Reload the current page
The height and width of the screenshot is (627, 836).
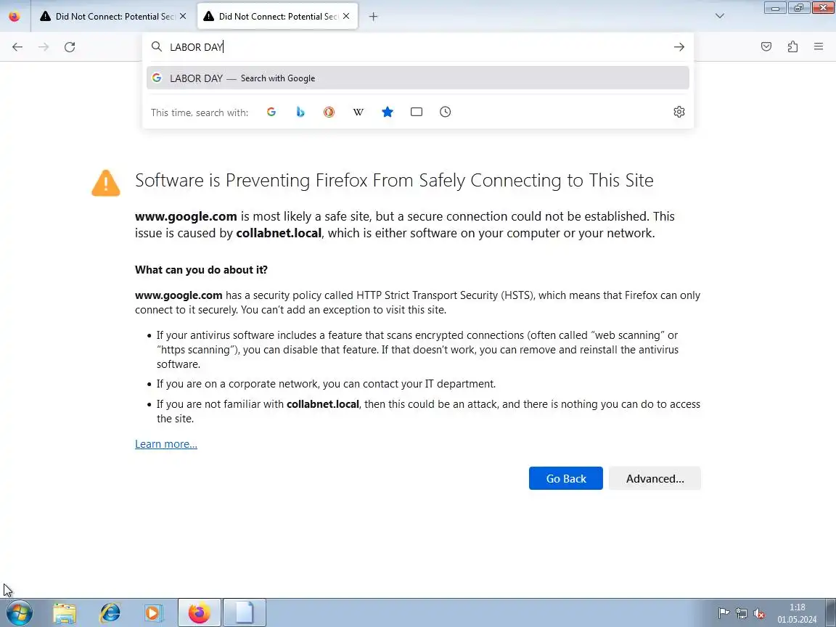tap(70, 47)
